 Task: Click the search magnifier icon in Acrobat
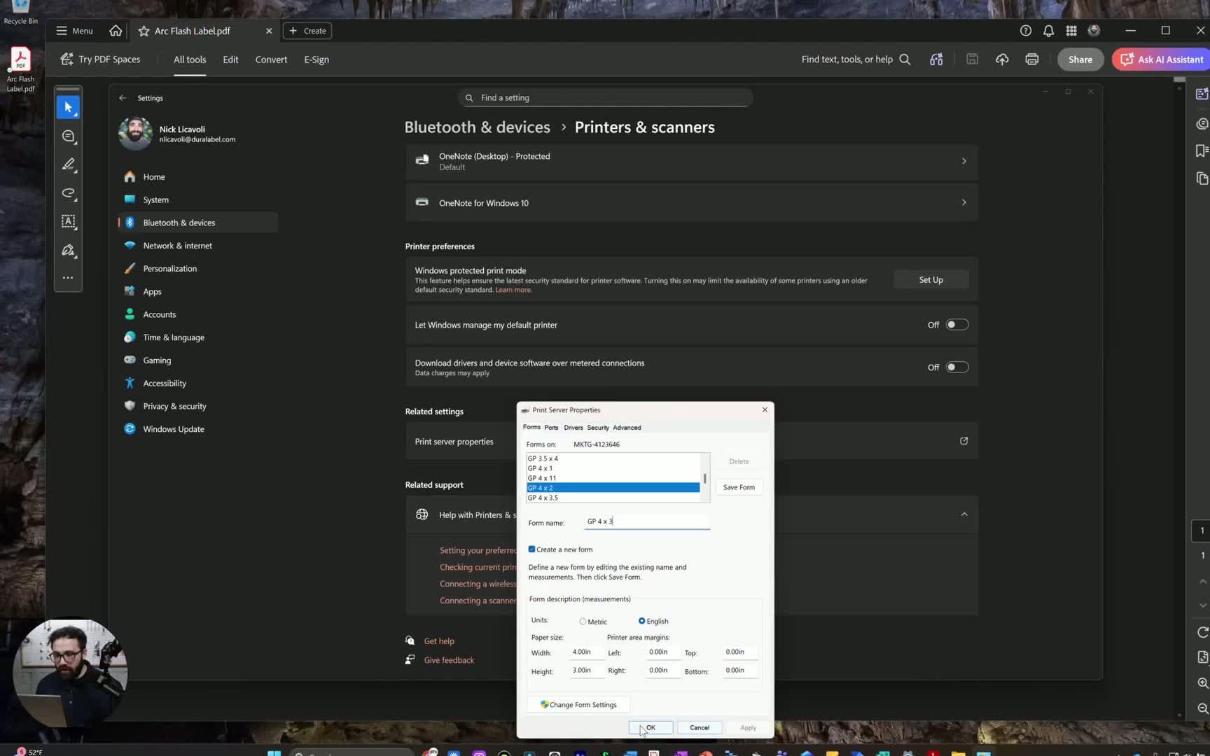(905, 59)
